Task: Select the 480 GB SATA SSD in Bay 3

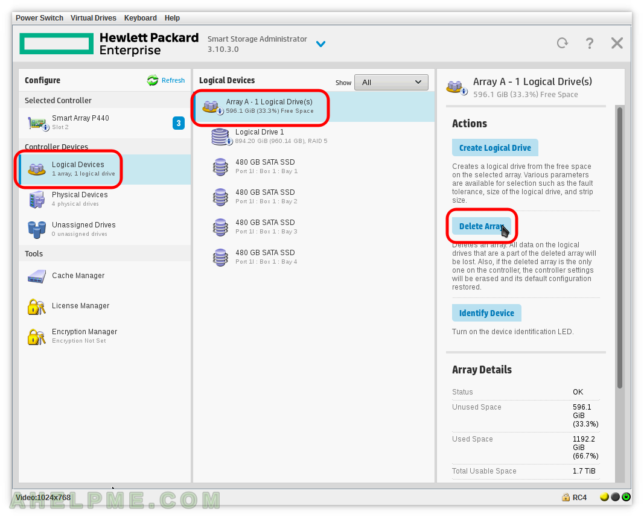Action: pos(314,227)
